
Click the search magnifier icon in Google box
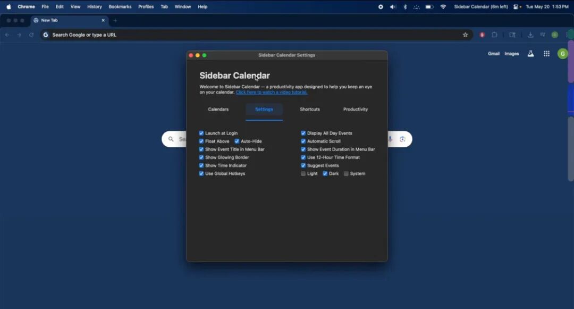(x=171, y=139)
